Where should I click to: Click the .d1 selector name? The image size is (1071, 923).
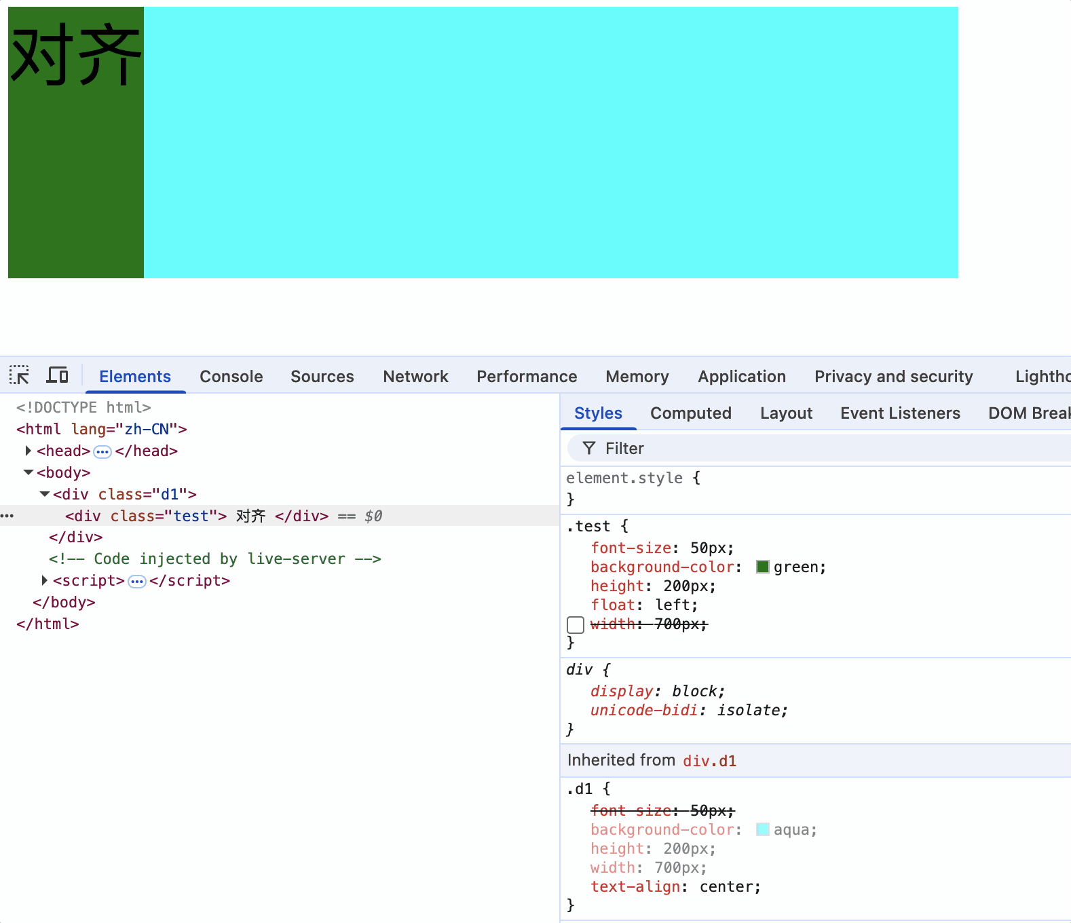click(580, 789)
